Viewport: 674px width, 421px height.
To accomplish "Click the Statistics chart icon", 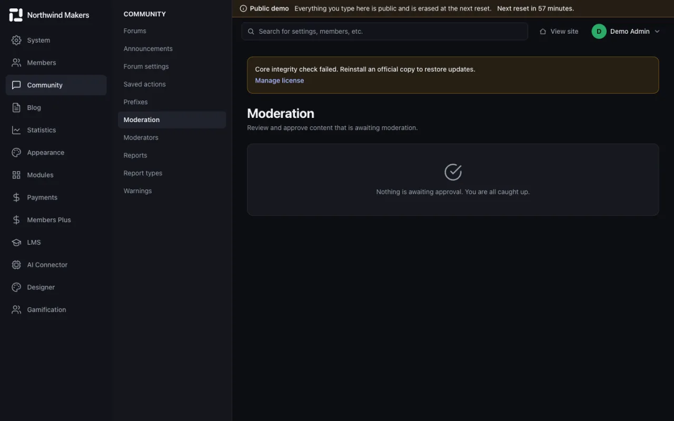I will 16,130.
